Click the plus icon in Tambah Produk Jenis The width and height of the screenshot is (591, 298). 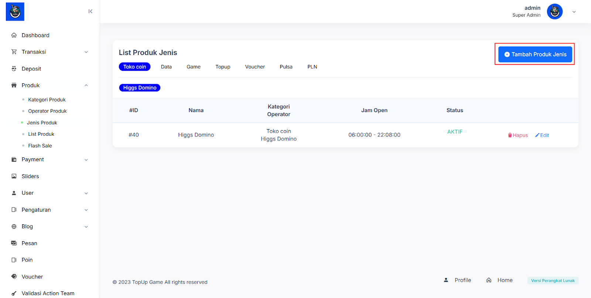tap(507, 54)
